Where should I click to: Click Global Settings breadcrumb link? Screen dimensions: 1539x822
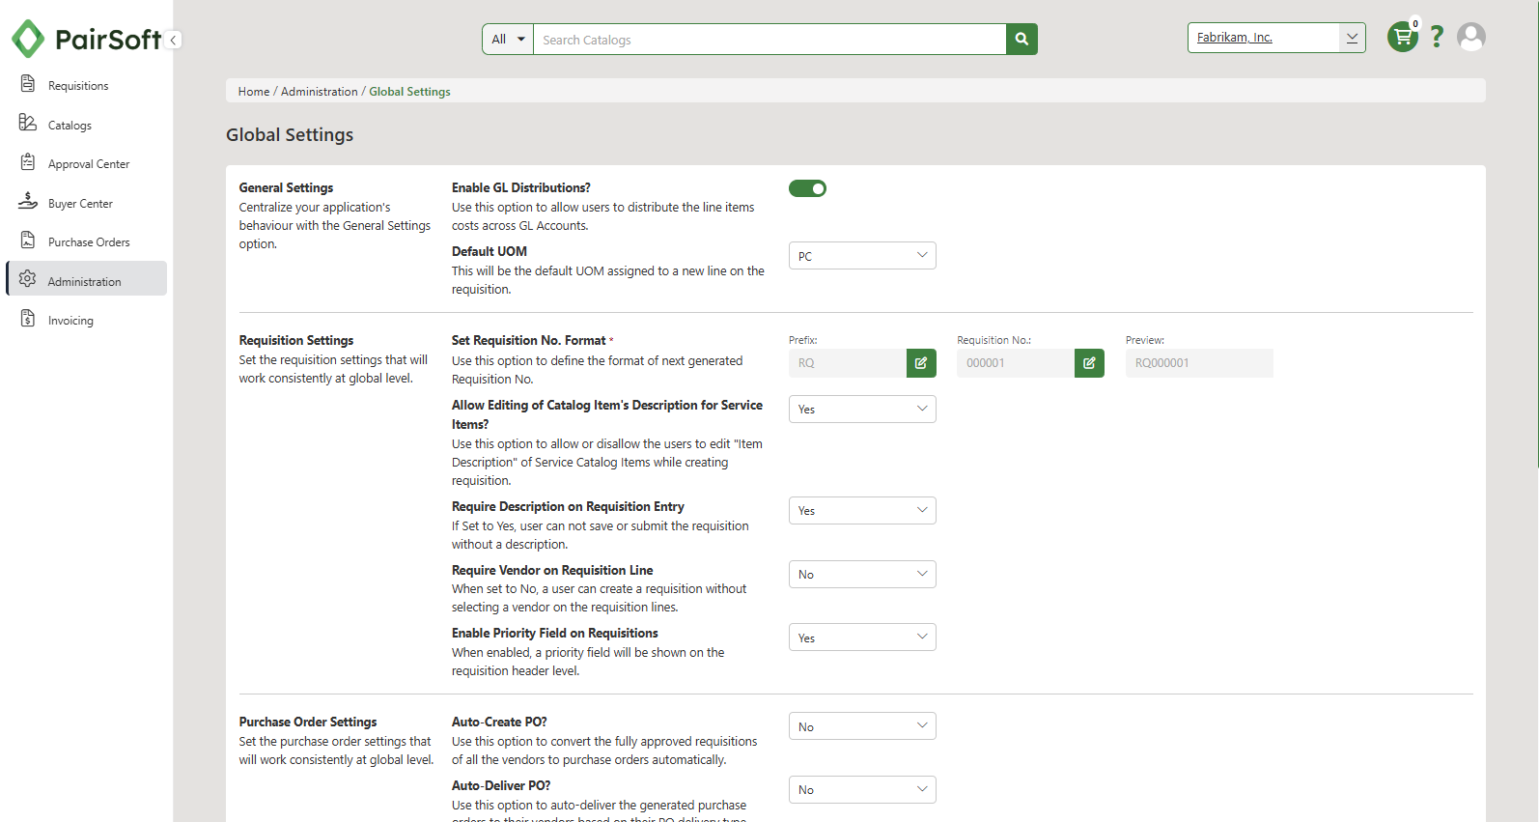pos(409,92)
